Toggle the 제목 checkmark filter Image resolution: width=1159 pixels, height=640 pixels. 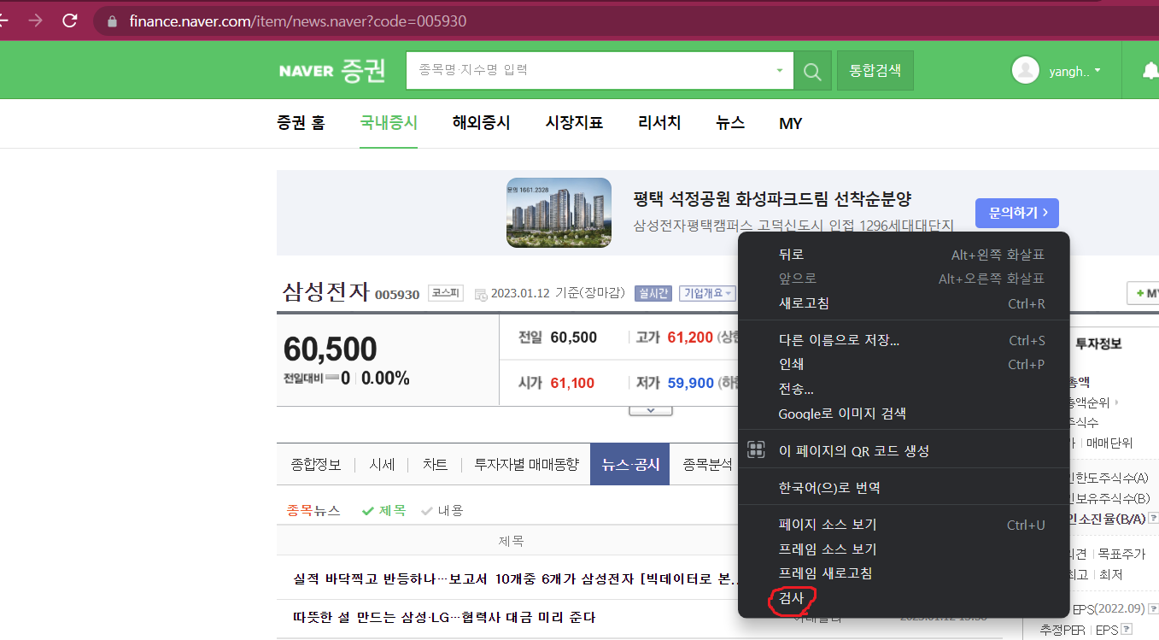point(383,510)
